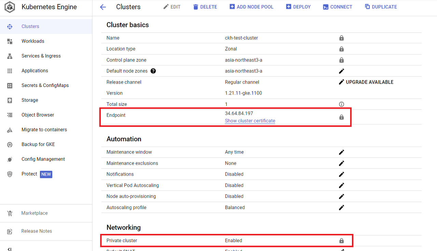Click the lock icon beside Location type
This screenshot has width=437, height=251.
tap(341, 49)
